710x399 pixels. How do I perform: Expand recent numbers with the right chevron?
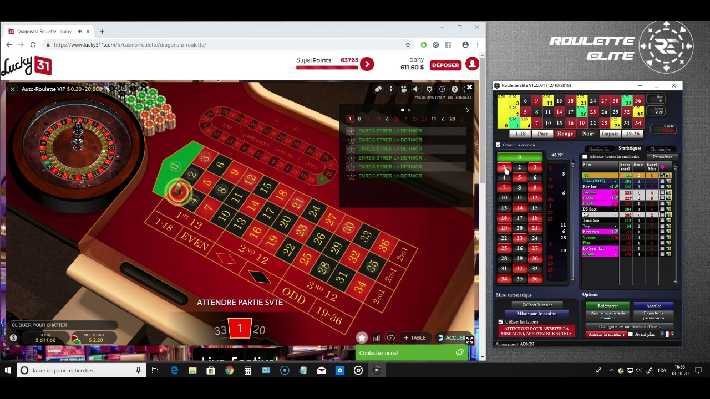click(467, 110)
